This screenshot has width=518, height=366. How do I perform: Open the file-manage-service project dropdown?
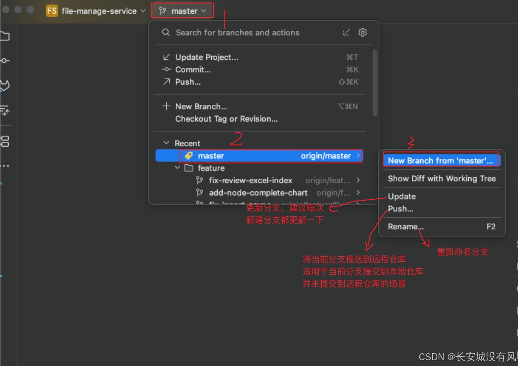(x=96, y=11)
